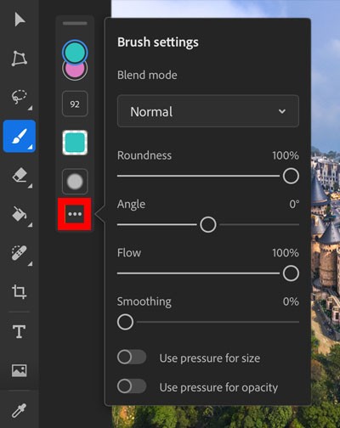Click the Angle slider handle
This screenshot has height=428, width=340.
pyautogui.click(x=208, y=224)
